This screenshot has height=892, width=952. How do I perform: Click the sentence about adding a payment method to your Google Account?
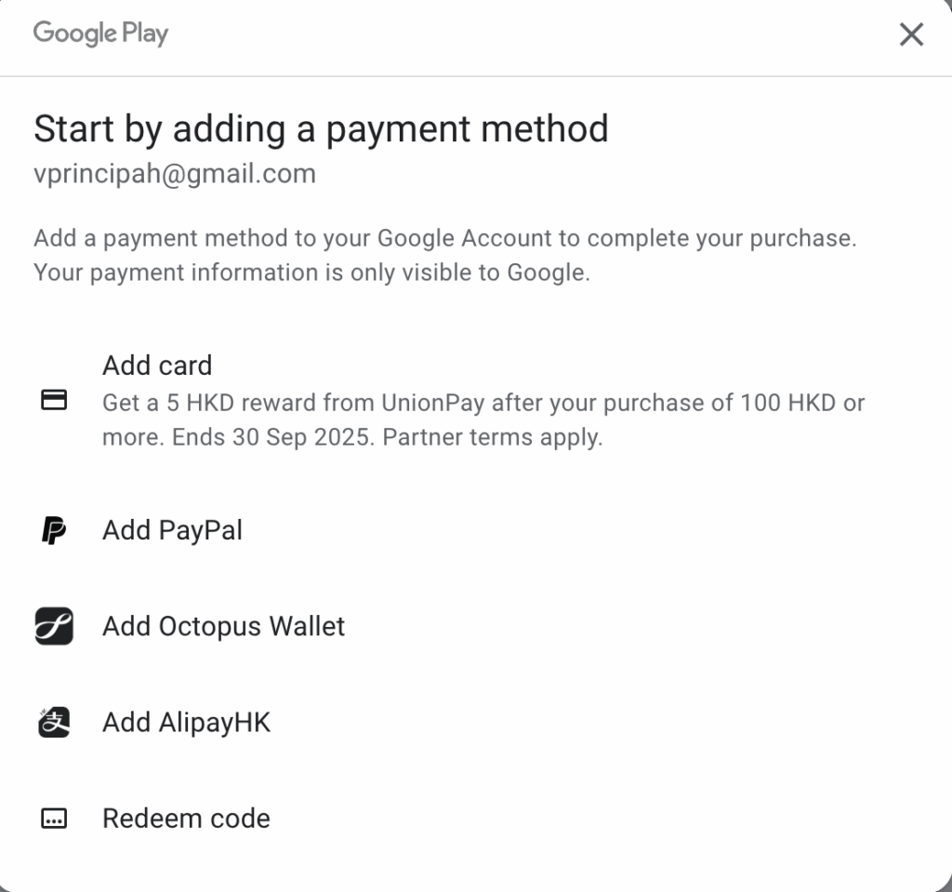(444, 238)
